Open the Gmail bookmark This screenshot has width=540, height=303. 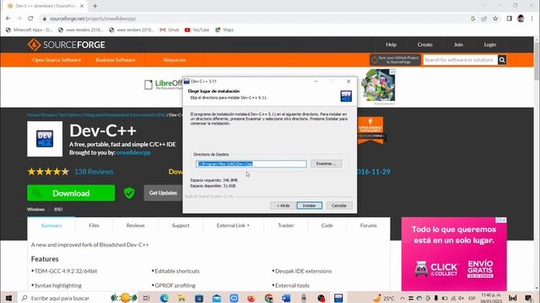(x=170, y=30)
